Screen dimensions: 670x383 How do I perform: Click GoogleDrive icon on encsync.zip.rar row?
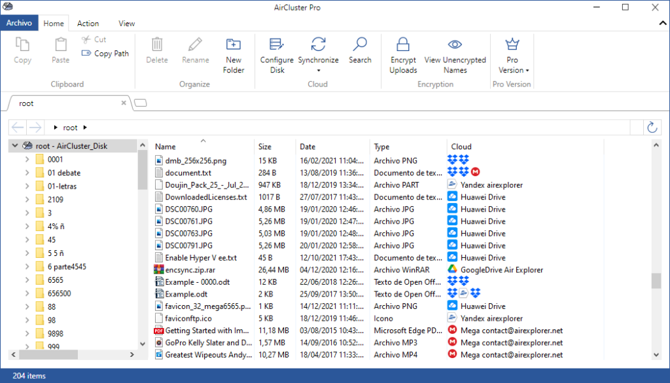point(453,269)
